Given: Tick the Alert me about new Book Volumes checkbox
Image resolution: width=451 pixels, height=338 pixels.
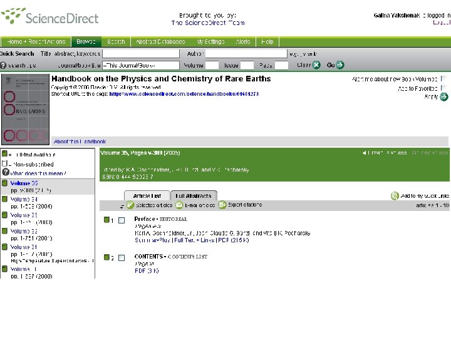Looking at the screenshot, I should click(x=443, y=79).
